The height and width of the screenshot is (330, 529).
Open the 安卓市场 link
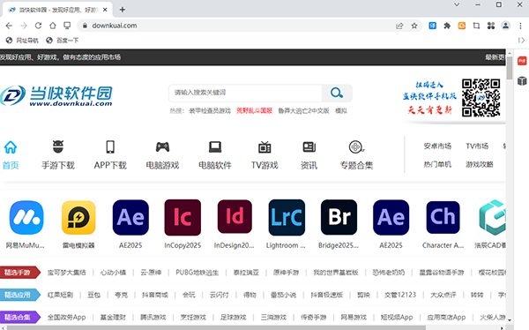[x=437, y=146]
